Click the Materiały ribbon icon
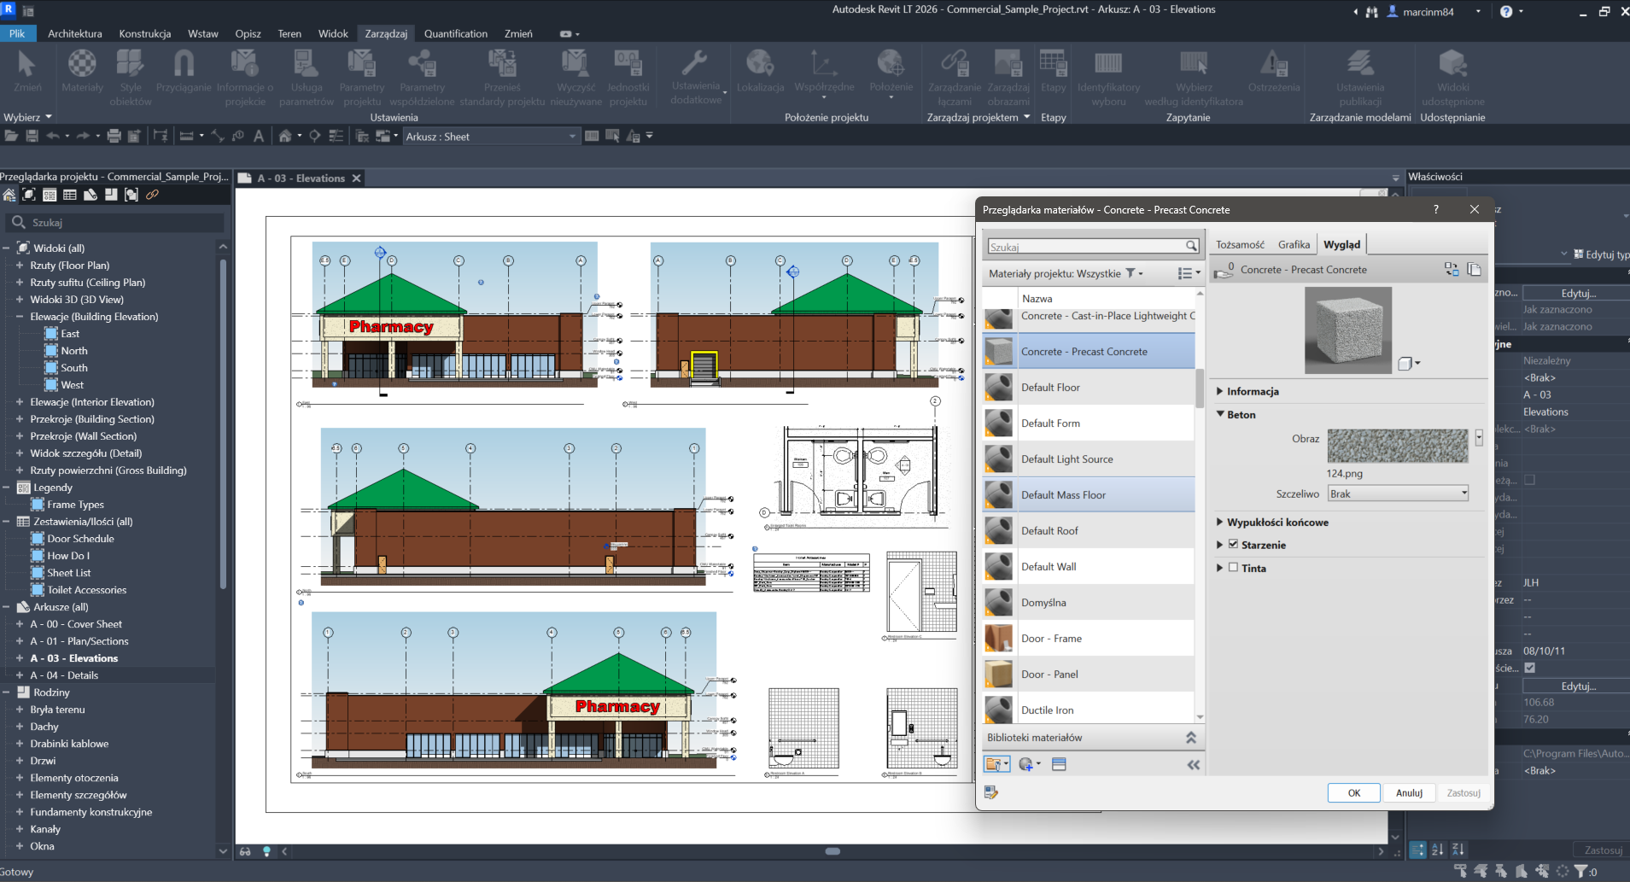The height and width of the screenshot is (882, 1630). 82,70
